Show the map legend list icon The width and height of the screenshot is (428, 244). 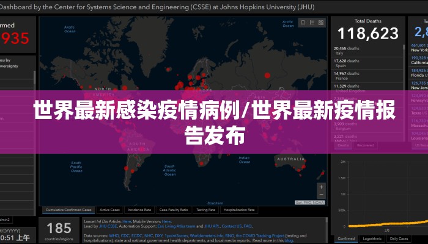pos(312,23)
